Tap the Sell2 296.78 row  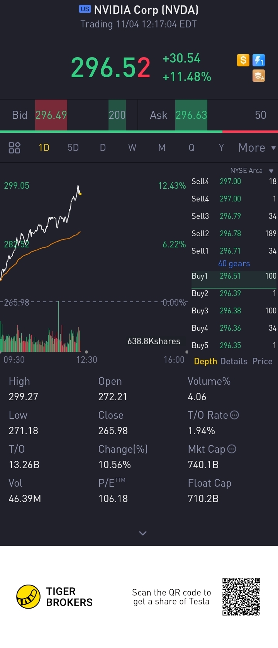234,233
